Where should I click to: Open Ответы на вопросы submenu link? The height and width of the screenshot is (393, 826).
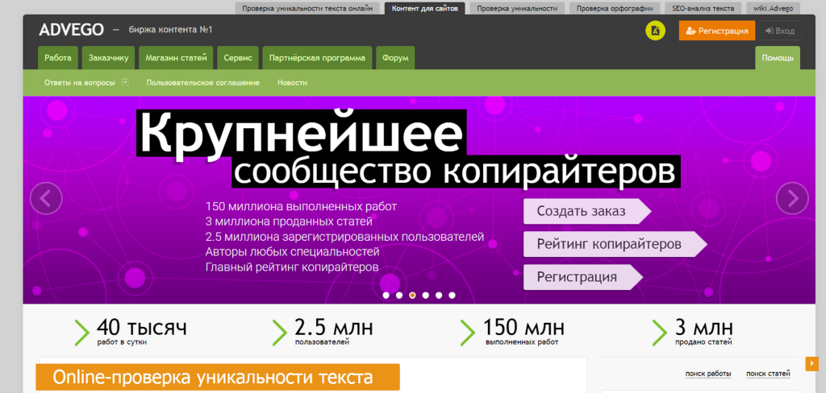click(80, 83)
